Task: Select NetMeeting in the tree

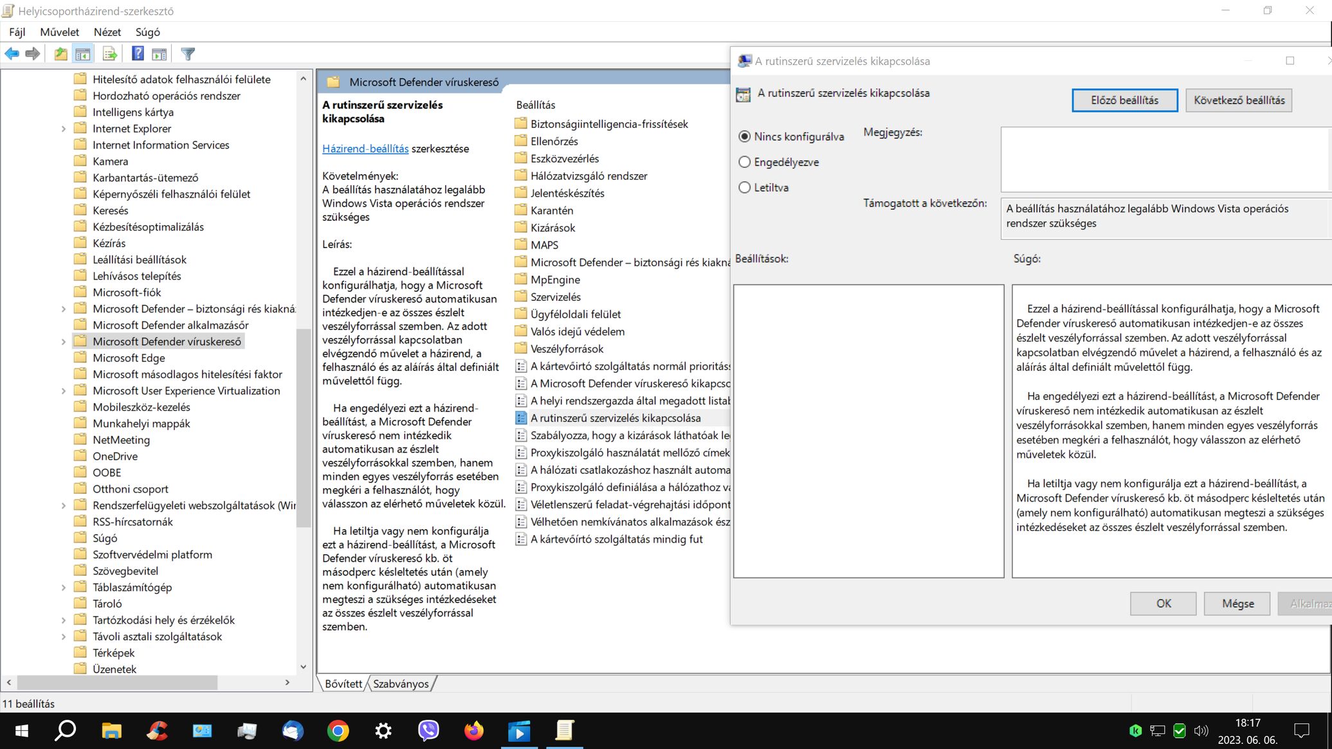Action: tap(121, 440)
